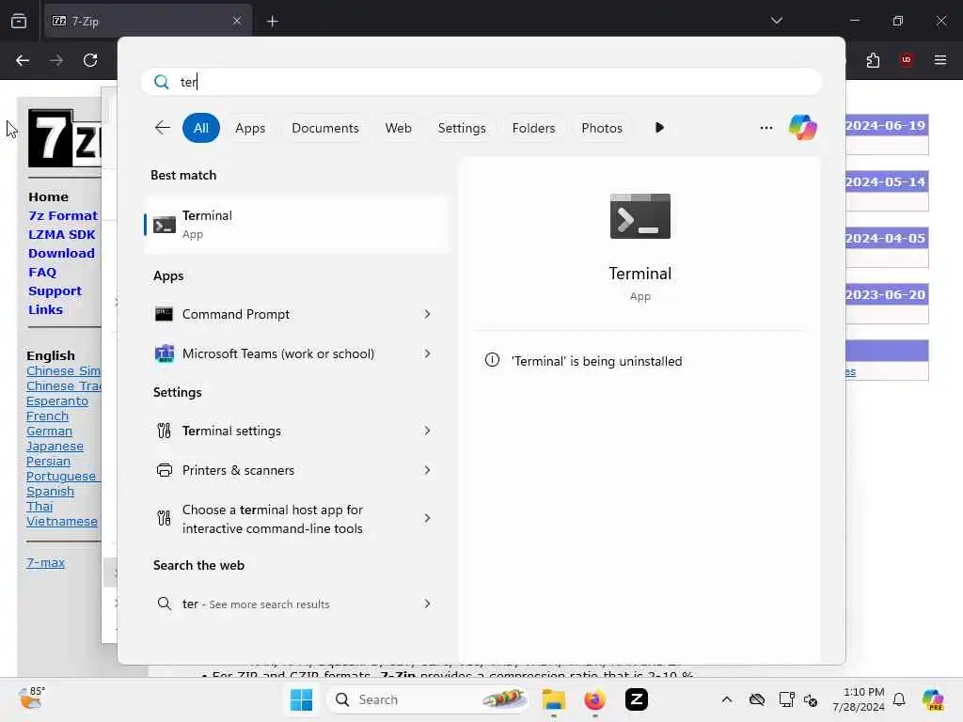Image resolution: width=963 pixels, height=722 pixels.
Task: Go back in the browser
Action: click(23, 60)
